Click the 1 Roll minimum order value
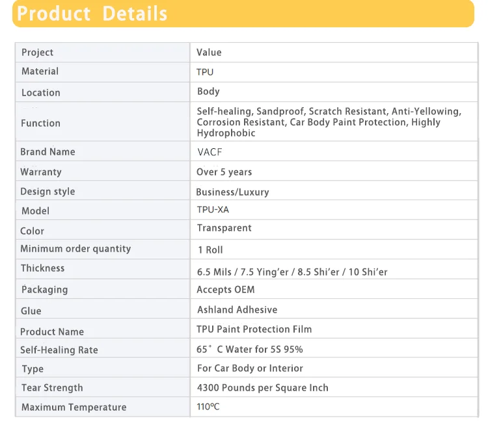The image size is (488, 427). [210, 250]
